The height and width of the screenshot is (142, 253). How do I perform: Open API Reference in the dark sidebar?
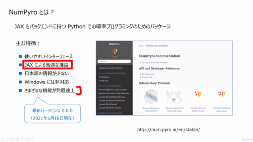coord(104,77)
